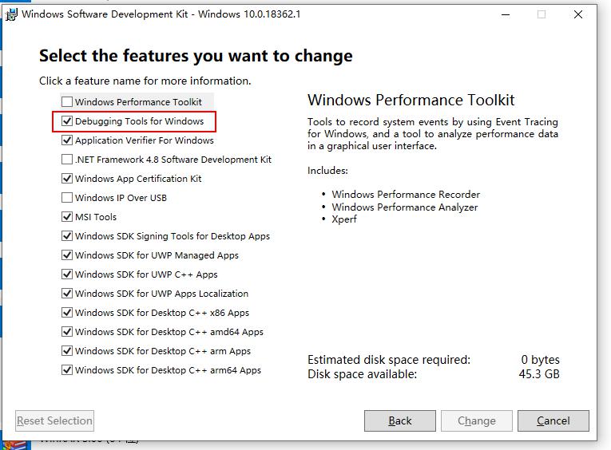Uncheck Windows SDK for Desktop C++ amd64 Apps
The image size is (611, 450).
[67, 331]
